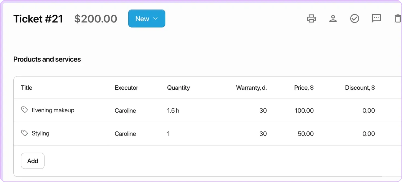
Task: Click the tag icon beside Styling
Action: click(24, 133)
